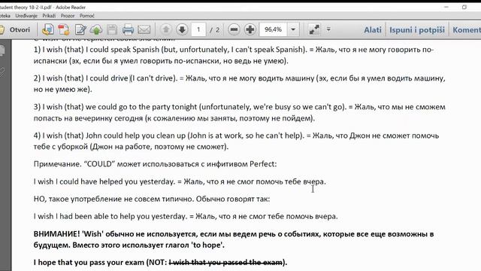
Task: Open the Alati tools panel
Action: 373,30
